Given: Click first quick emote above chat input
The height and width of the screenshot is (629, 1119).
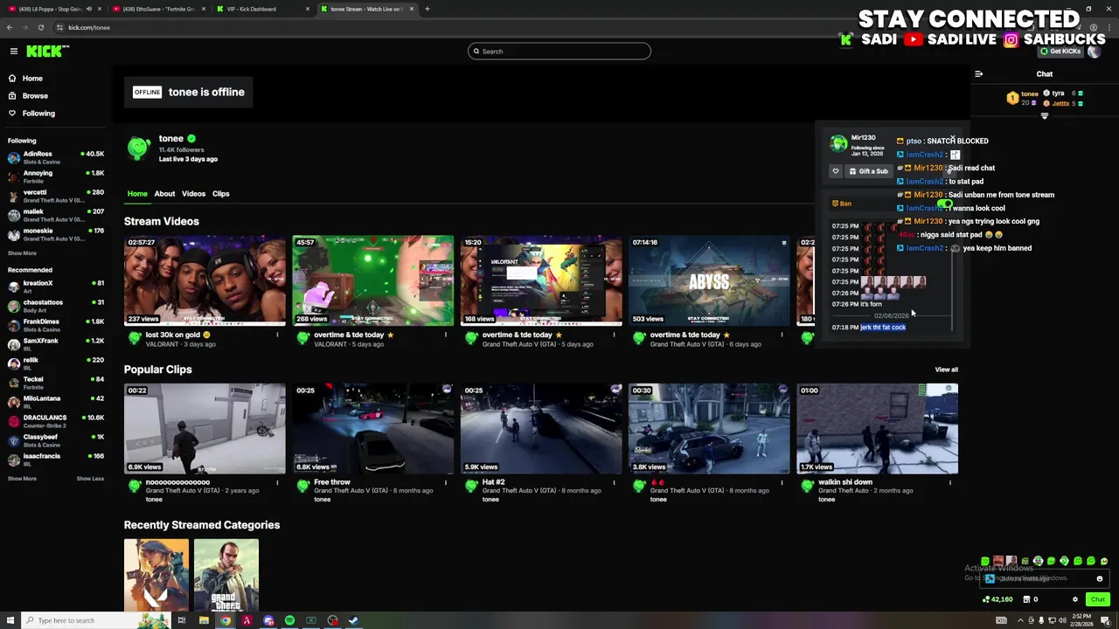Looking at the screenshot, I should coord(985,561).
